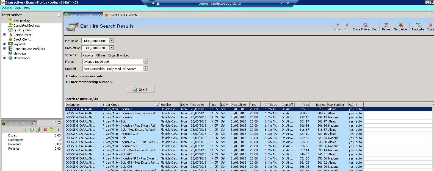Click the greyed Stop toolbar icon

(347, 25)
